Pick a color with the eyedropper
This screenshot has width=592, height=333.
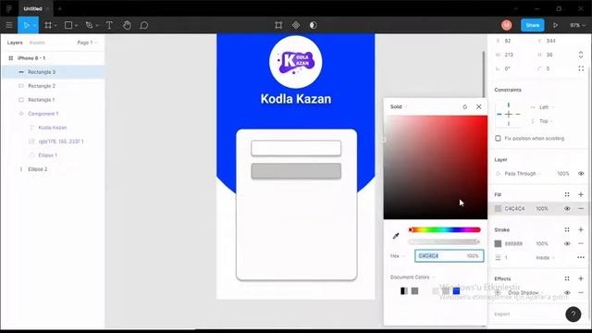click(x=396, y=236)
